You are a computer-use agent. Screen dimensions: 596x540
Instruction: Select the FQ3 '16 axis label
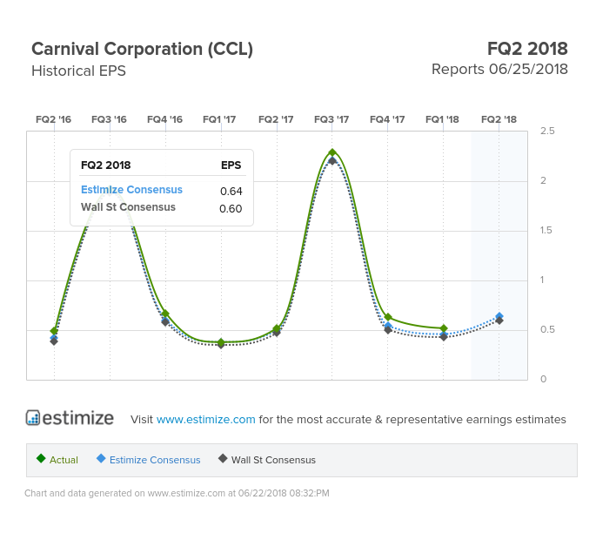point(109,119)
